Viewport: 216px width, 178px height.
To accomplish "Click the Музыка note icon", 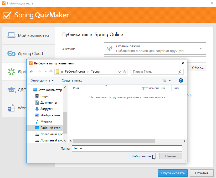I will (37, 121).
